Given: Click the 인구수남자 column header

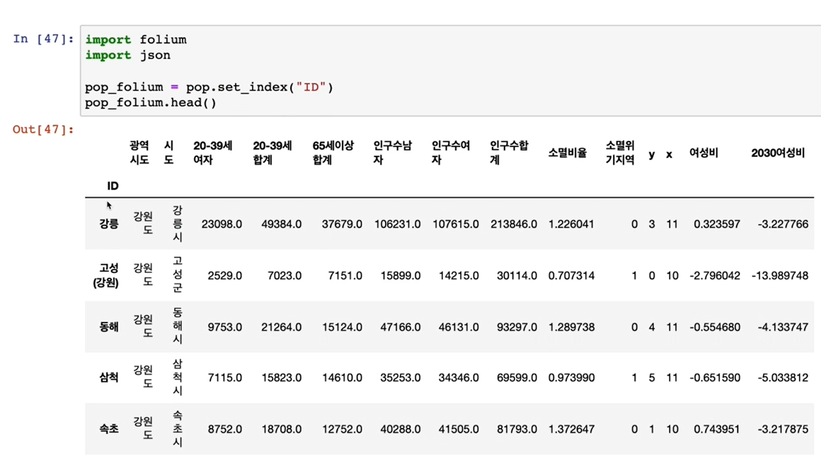Looking at the screenshot, I should [x=392, y=152].
